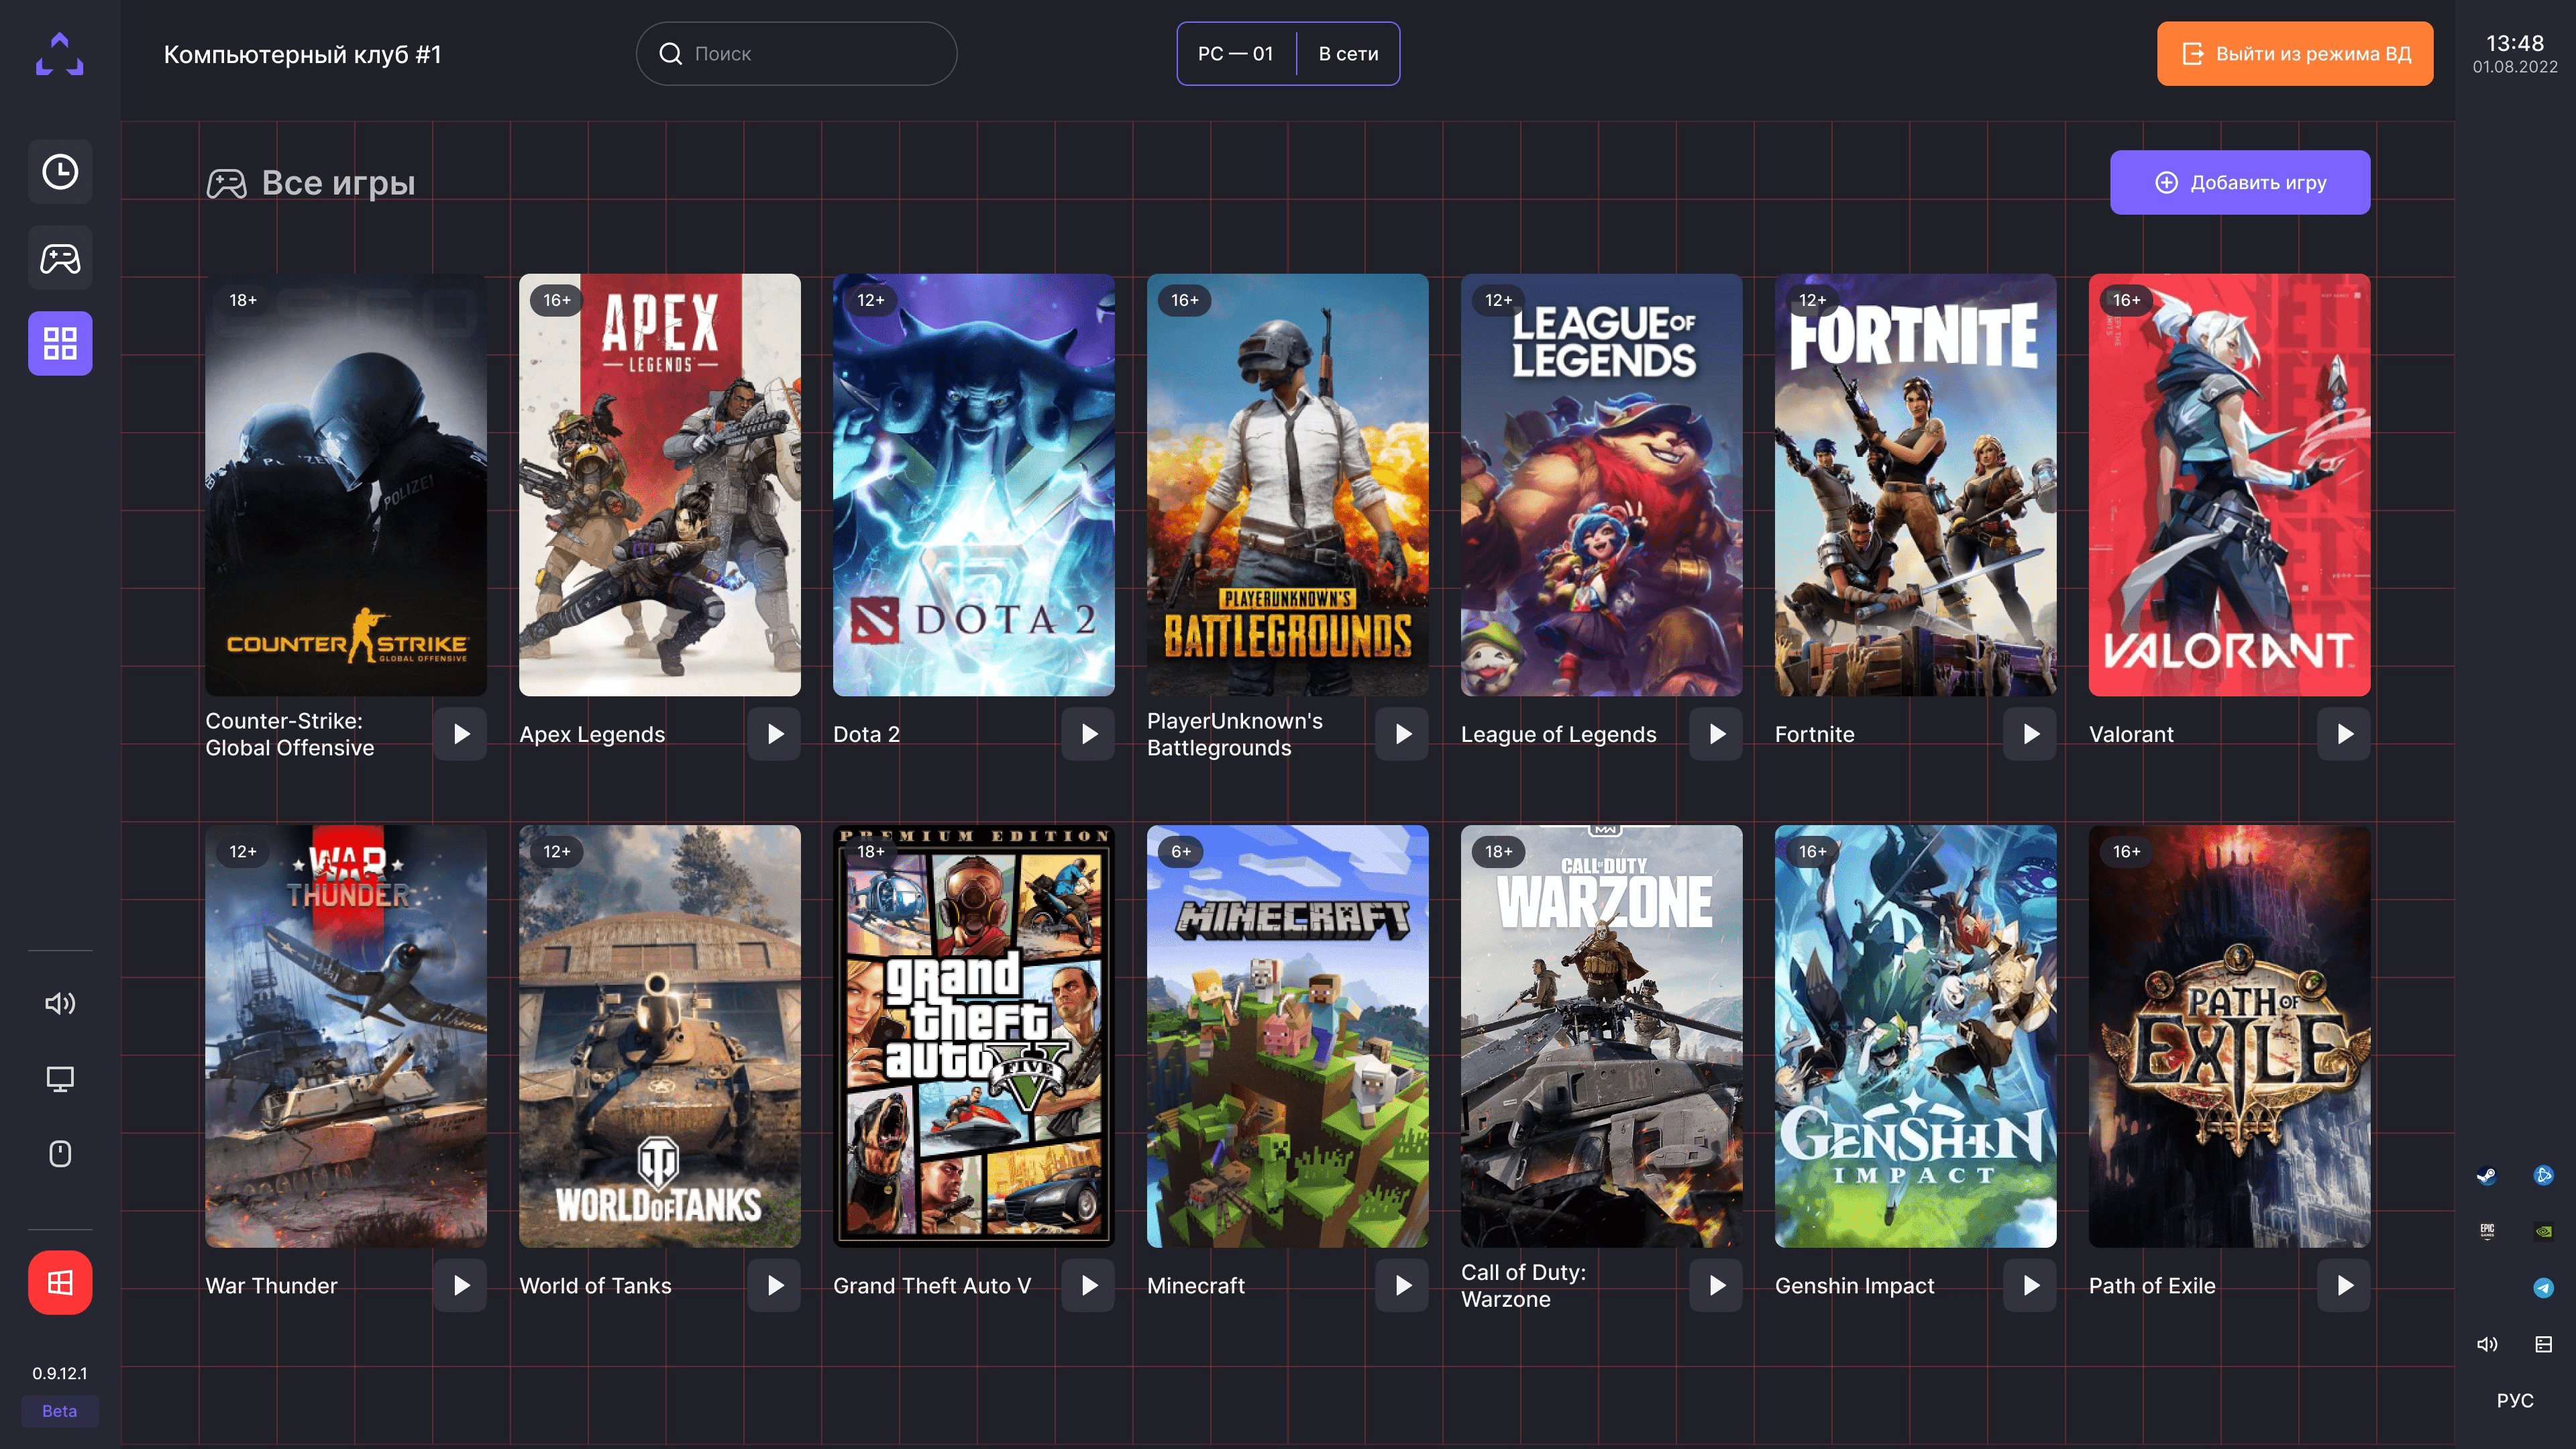Select the Battlegrounds cover thumbnail
Image resolution: width=2576 pixels, height=1449 pixels.
pos(1288,485)
